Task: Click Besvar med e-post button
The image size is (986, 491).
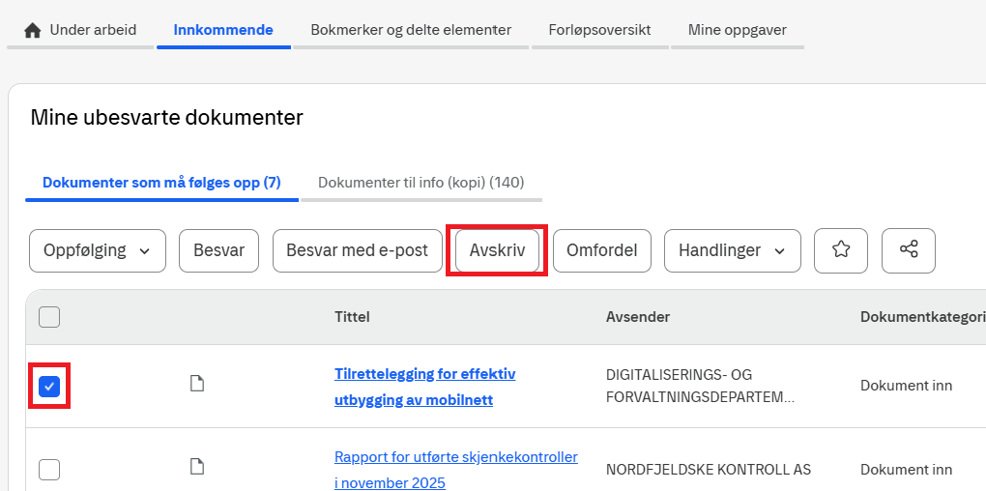Action: (358, 250)
